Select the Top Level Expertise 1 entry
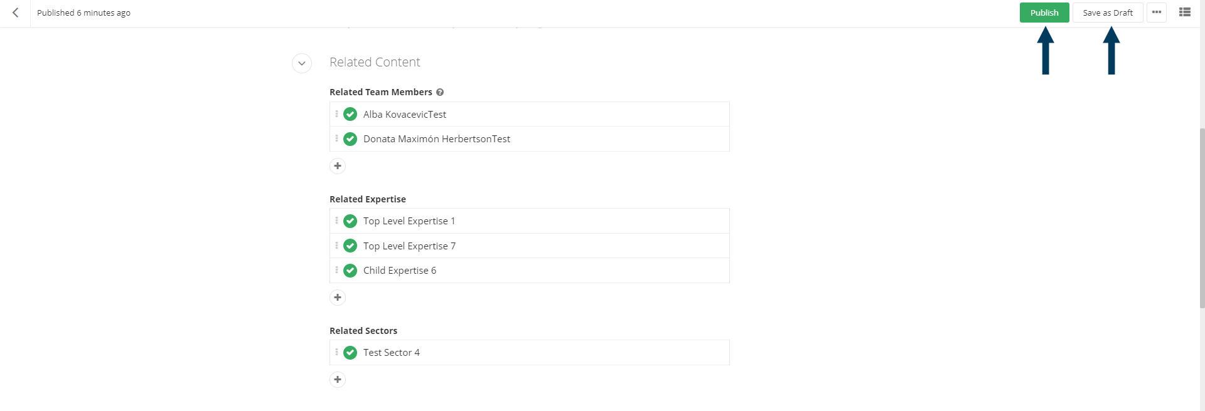1205x411 pixels. click(x=530, y=221)
